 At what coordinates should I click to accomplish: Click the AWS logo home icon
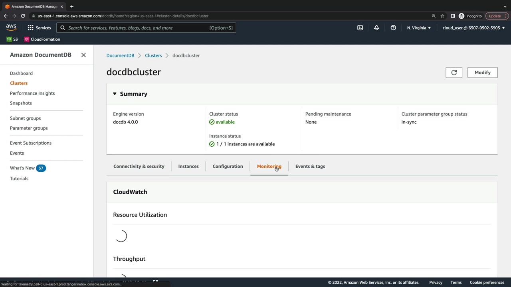tap(11, 28)
